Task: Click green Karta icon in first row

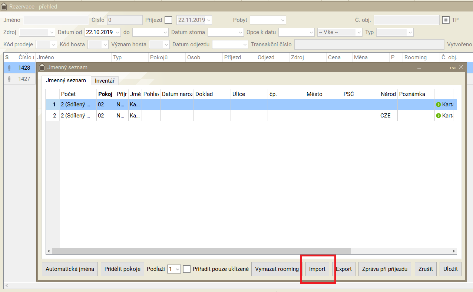Action: (439, 104)
